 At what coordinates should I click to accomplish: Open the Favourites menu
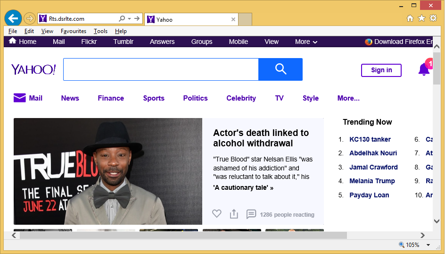[73, 31]
